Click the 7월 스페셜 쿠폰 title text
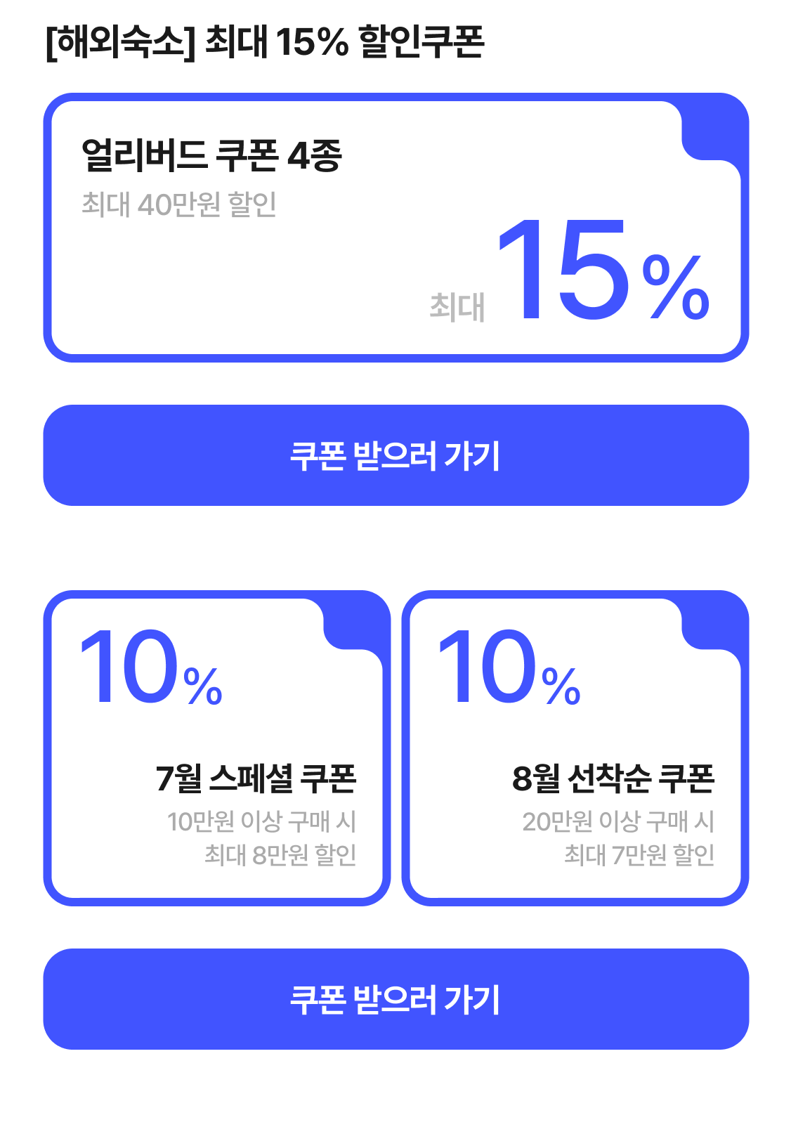 click(x=256, y=778)
